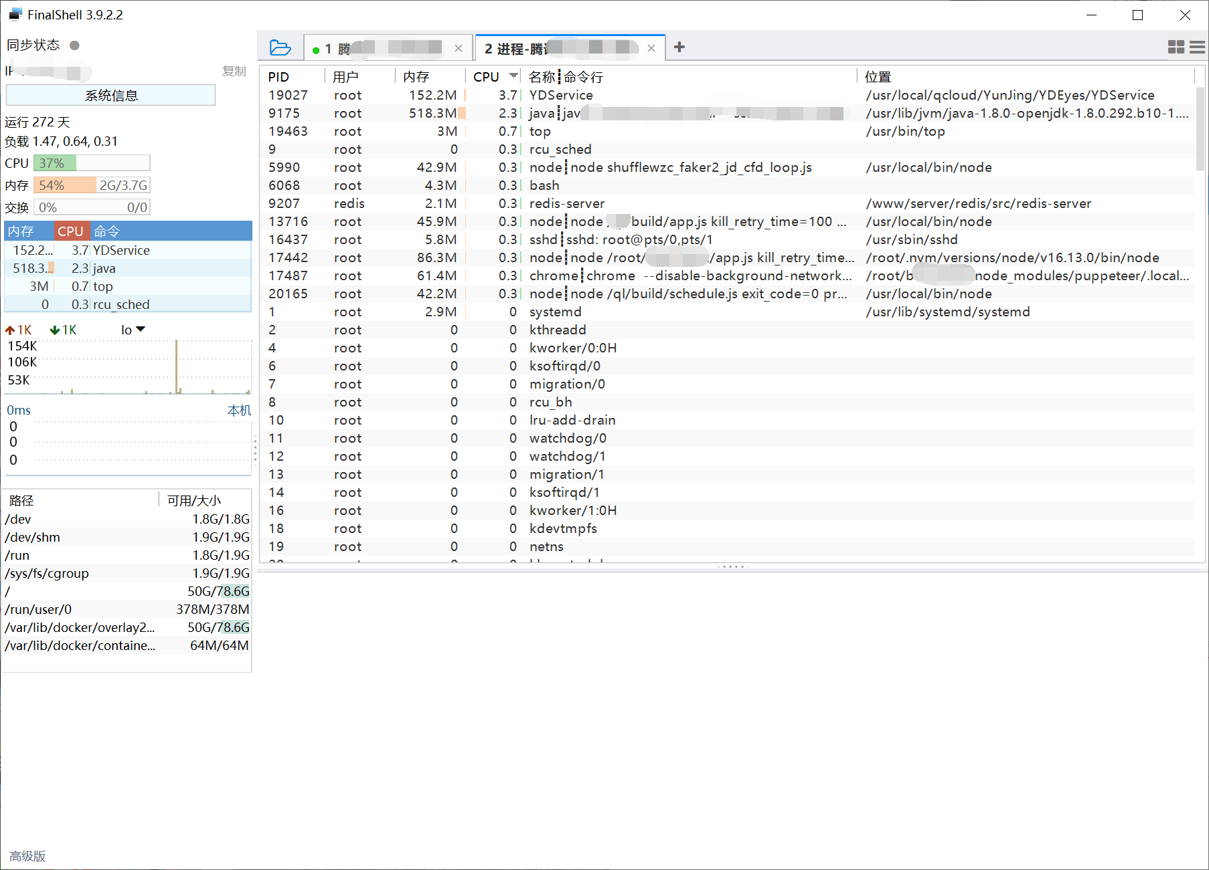Click the green connection indicator on the first tab
This screenshot has height=870, width=1209.
(x=315, y=48)
